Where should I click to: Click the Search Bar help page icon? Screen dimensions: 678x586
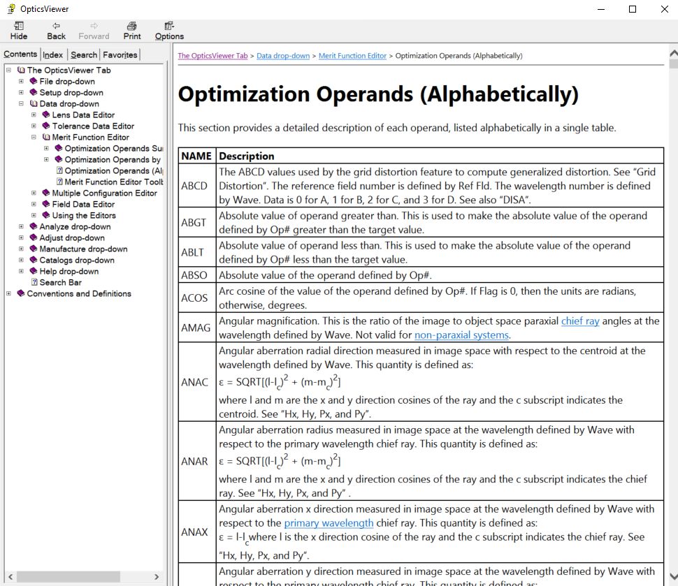[34, 282]
